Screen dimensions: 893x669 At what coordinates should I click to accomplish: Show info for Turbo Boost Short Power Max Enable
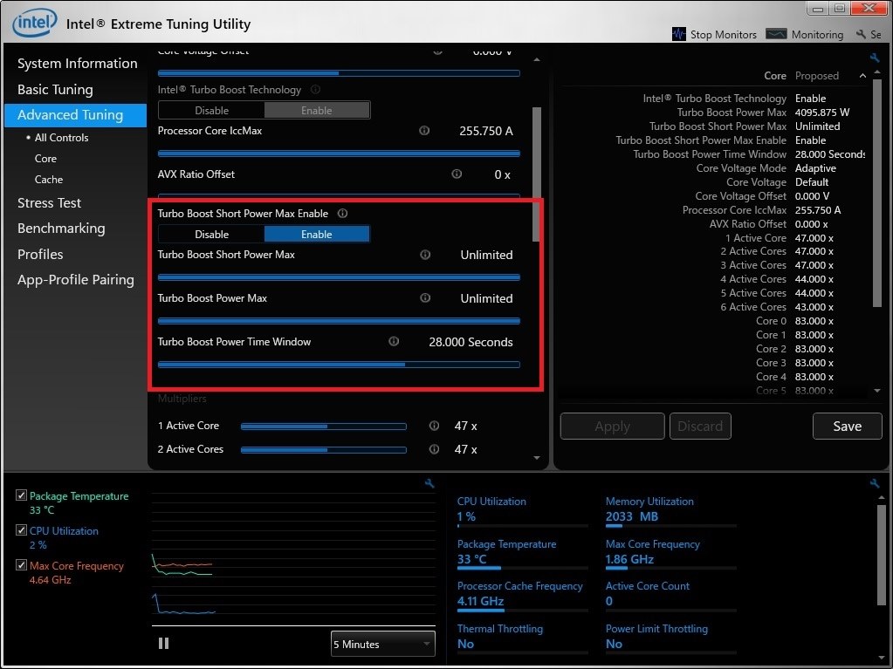[342, 214]
